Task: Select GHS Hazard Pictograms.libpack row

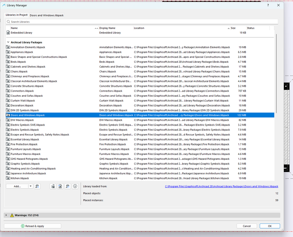Action: pyautogui.click(x=140, y=159)
